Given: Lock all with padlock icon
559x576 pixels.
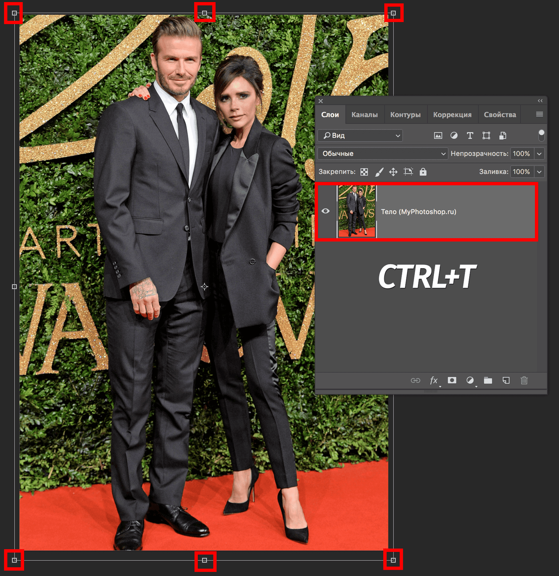Looking at the screenshot, I should (x=423, y=172).
